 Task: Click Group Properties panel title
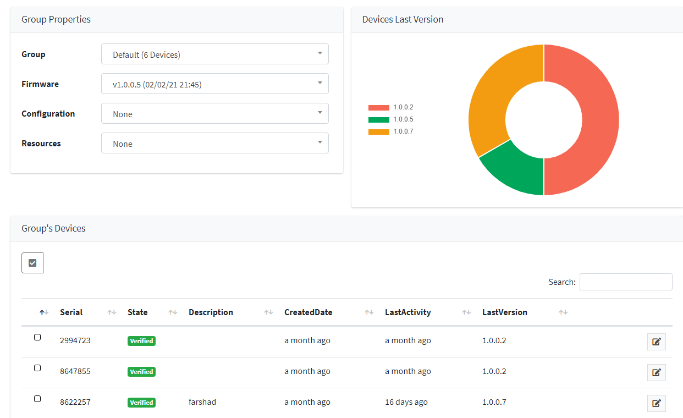tap(56, 19)
